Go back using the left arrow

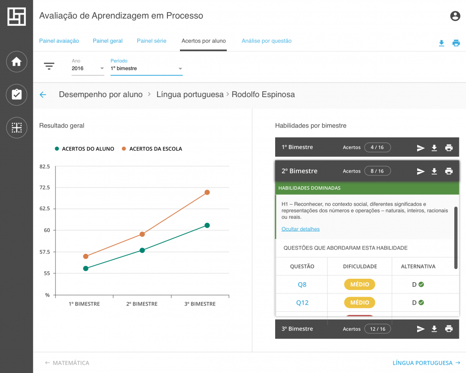43,95
